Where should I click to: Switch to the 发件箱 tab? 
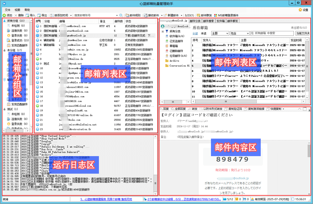(221, 21)
